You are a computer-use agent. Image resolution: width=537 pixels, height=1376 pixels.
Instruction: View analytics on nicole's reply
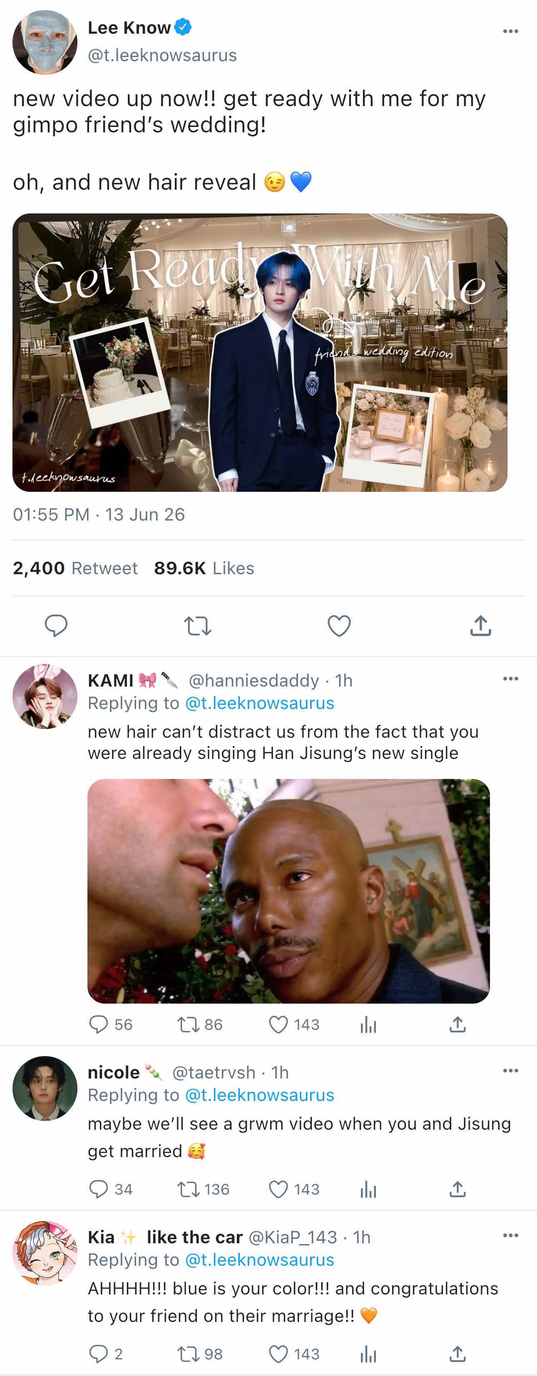(368, 1190)
